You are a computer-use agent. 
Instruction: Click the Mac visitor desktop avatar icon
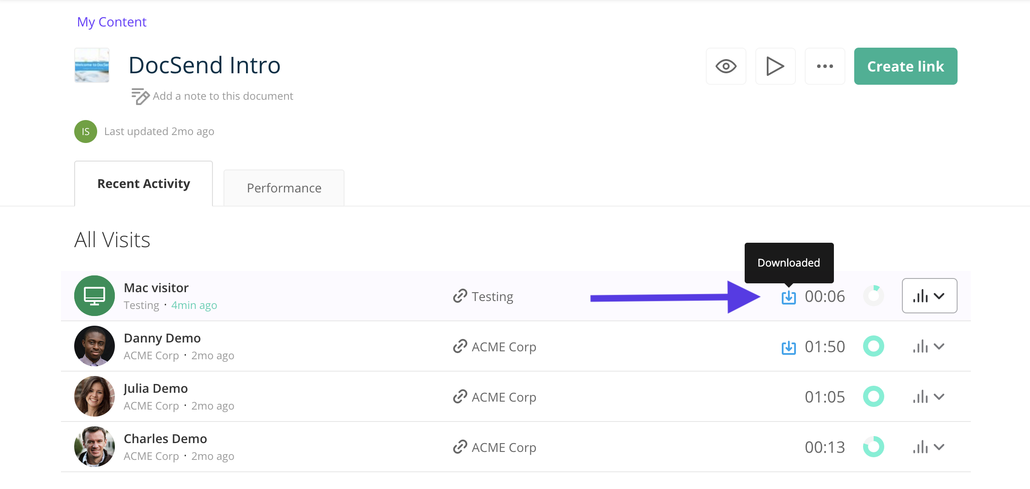coord(95,296)
